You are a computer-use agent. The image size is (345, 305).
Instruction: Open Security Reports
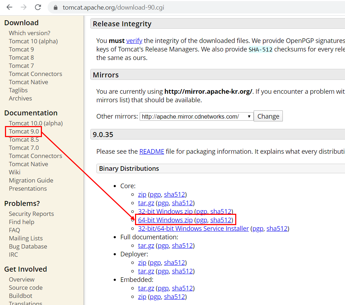(31, 214)
